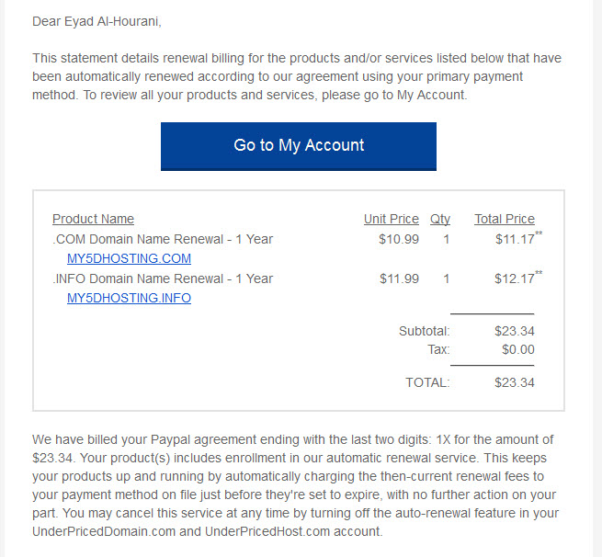Screen dimensions: 602x557
Task: Click the Unit Price column header
Action: click(392, 219)
